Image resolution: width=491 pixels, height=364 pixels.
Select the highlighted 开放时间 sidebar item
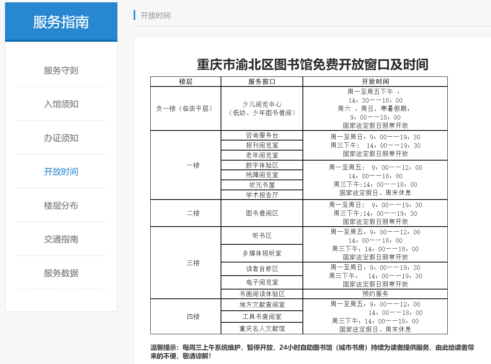(61, 172)
